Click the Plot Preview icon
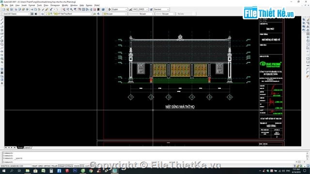The width and height of the screenshot is (310, 174). tap(19, 9)
